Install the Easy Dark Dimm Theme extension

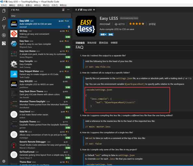pyautogui.click(x=68, y=97)
